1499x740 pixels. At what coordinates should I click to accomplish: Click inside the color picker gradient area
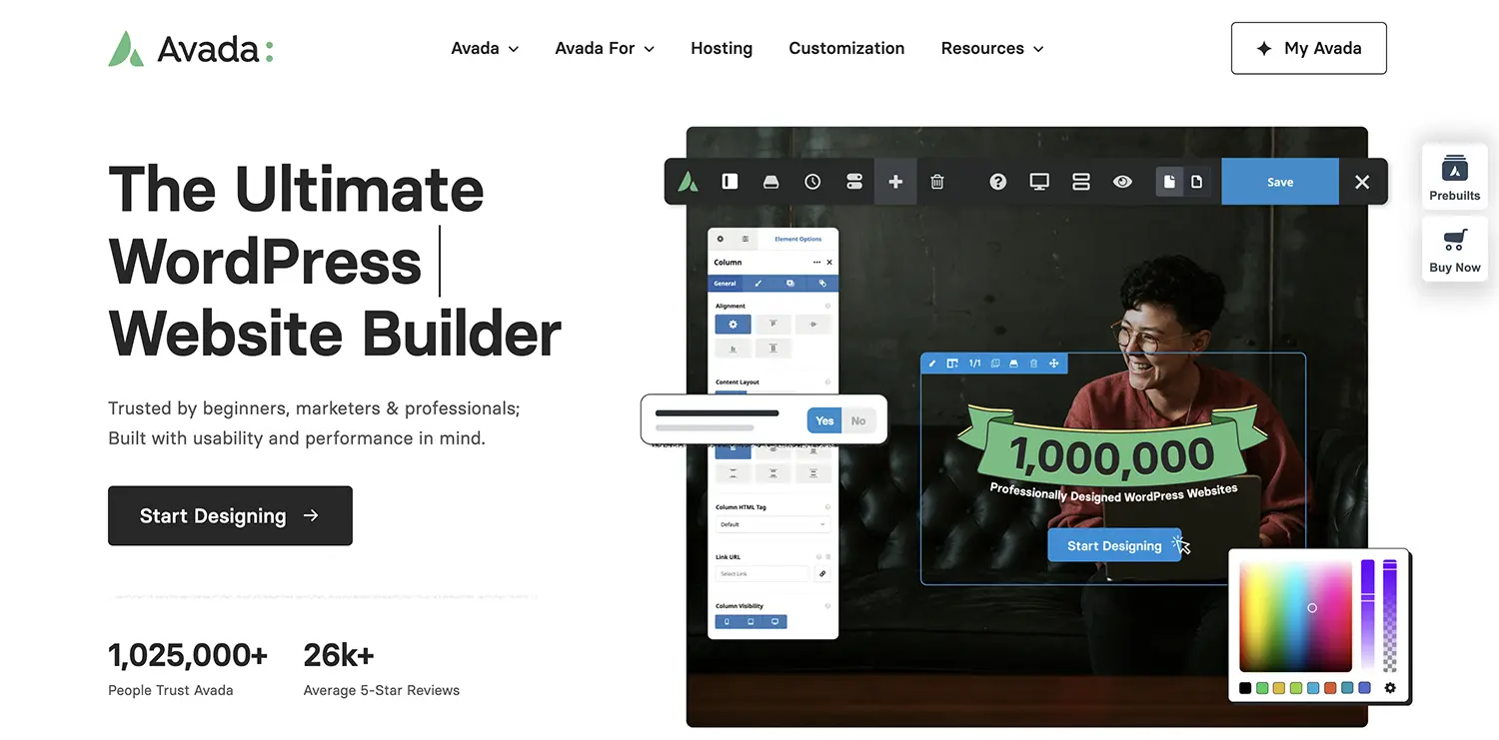tap(1295, 616)
